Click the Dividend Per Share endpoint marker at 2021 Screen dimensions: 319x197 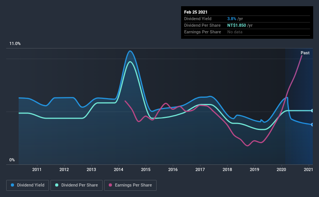(x=312, y=111)
